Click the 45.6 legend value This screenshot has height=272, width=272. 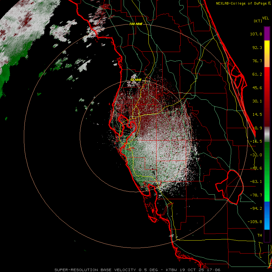pos(257,88)
